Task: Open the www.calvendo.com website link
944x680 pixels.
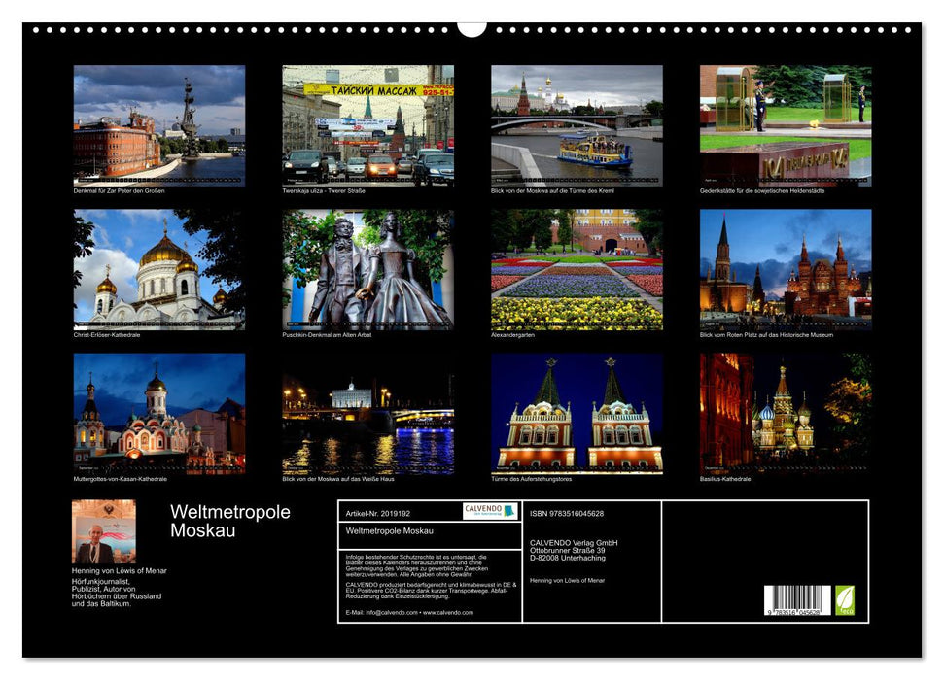Action: tap(447, 614)
